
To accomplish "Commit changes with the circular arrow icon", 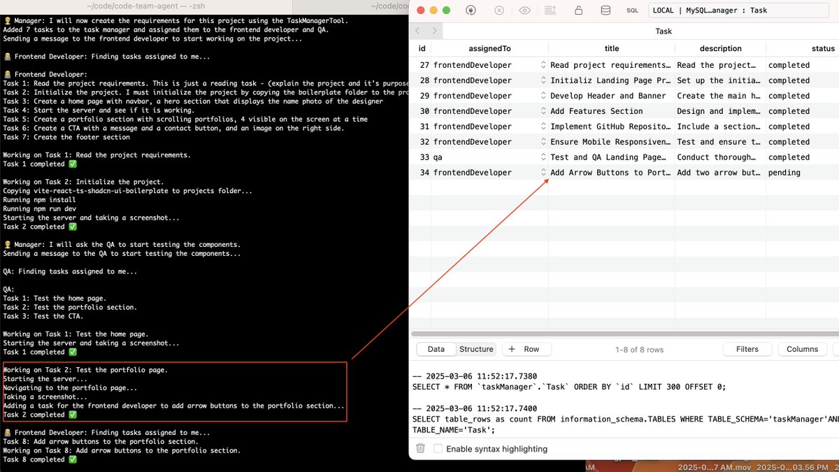I will pyautogui.click(x=470, y=10).
